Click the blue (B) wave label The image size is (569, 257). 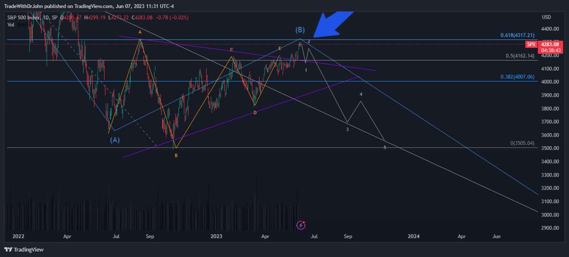click(300, 30)
